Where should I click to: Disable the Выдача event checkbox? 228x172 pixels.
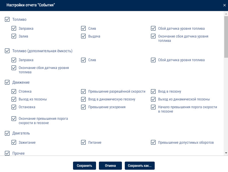pos(83,36)
